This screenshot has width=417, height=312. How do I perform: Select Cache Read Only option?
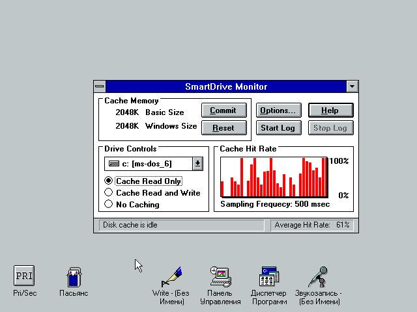(x=109, y=181)
